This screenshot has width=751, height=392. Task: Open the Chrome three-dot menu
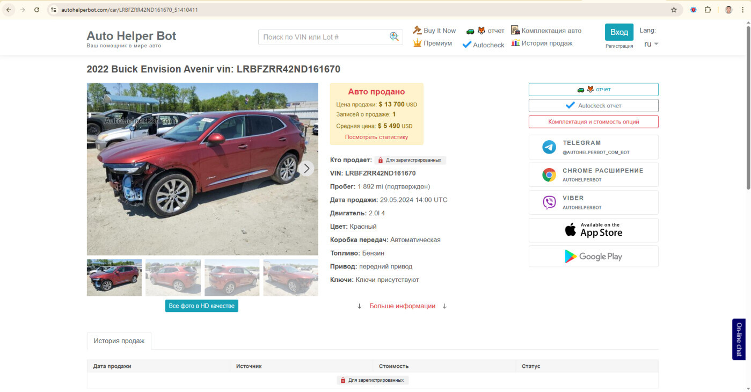click(x=743, y=10)
